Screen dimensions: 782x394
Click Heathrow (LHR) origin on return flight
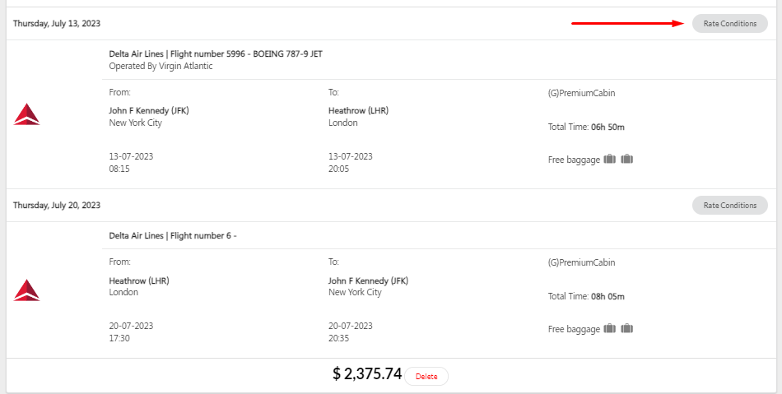tap(139, 281)
